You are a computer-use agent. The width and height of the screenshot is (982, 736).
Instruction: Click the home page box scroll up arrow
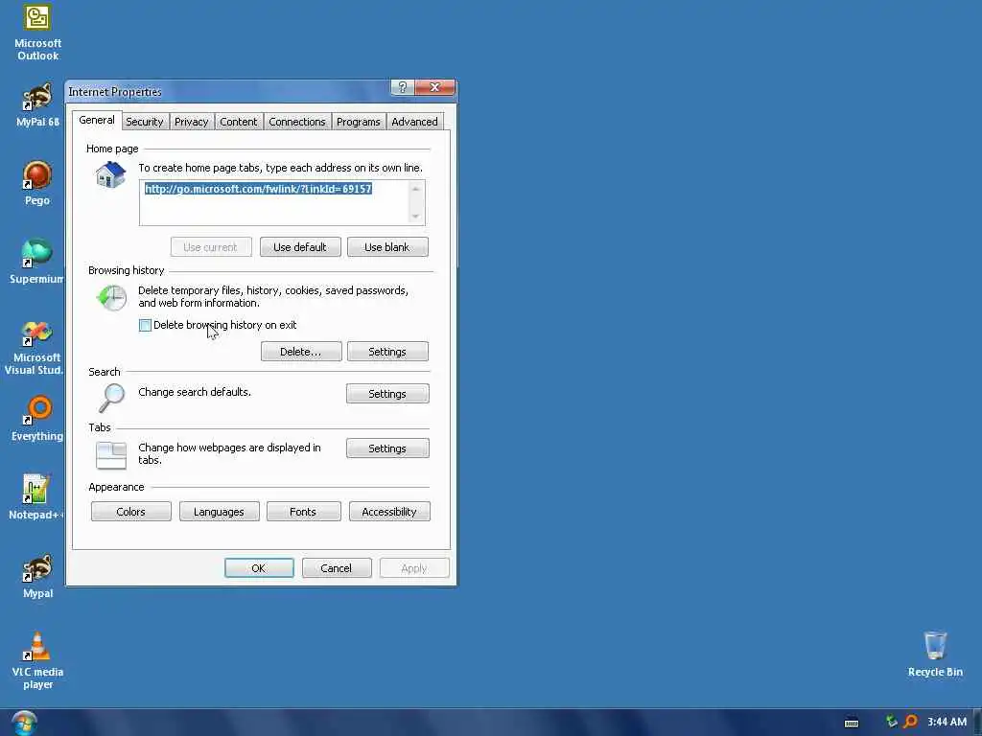416,189
